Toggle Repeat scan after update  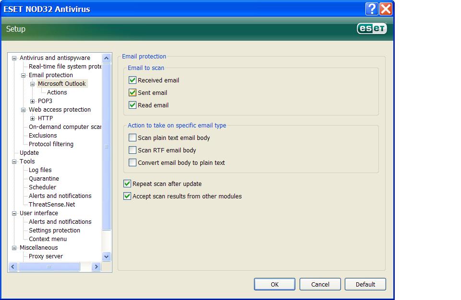[127, 184]
